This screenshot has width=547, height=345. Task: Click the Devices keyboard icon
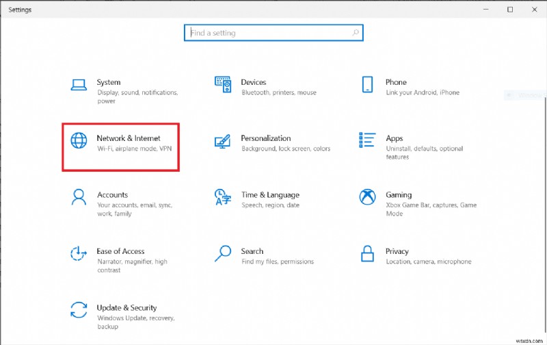(x=223, y=85)
